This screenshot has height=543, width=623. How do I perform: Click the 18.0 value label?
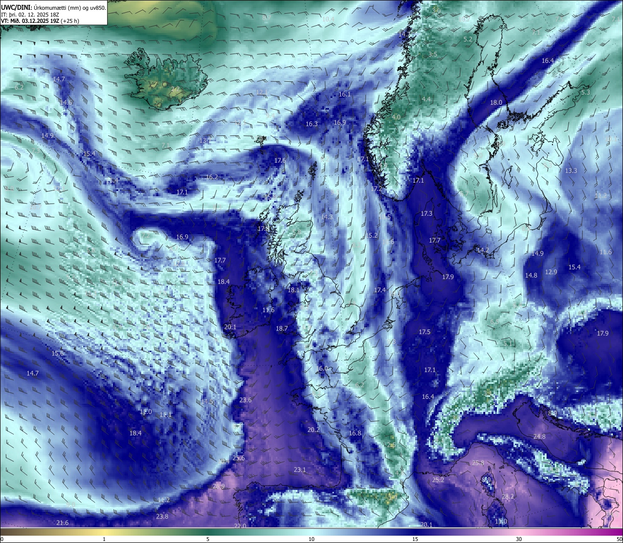(496, 102)
